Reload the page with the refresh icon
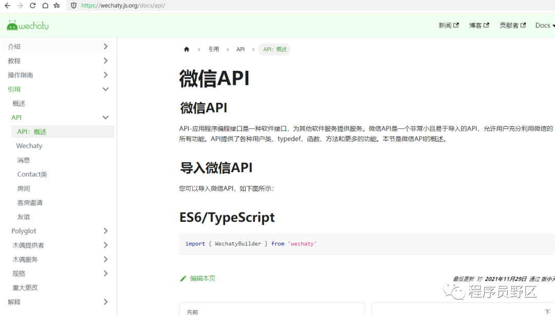This screenshot has height=316, width=555. (32, 6)
